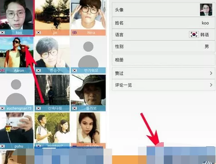Click the Korean flag beside 반가워요
This screenshot has width=216, height=164.
point(74,70)
